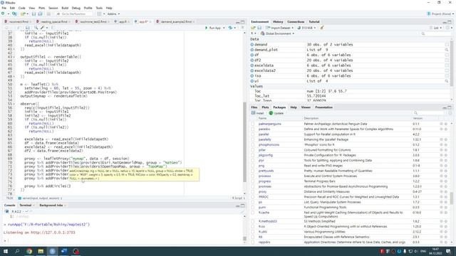The image size is (456, 256).
Task: Click the Go to file/function field
Action: [x=73, y=14]
